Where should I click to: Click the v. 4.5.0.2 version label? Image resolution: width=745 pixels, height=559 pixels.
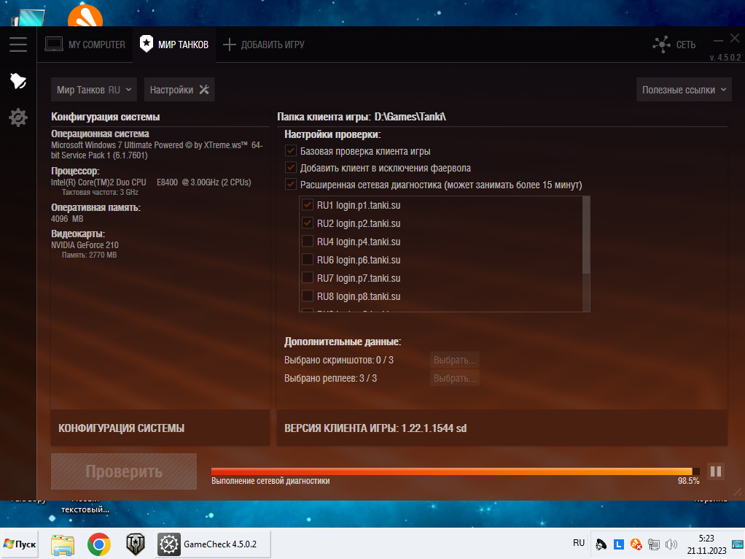pos(725,58)
